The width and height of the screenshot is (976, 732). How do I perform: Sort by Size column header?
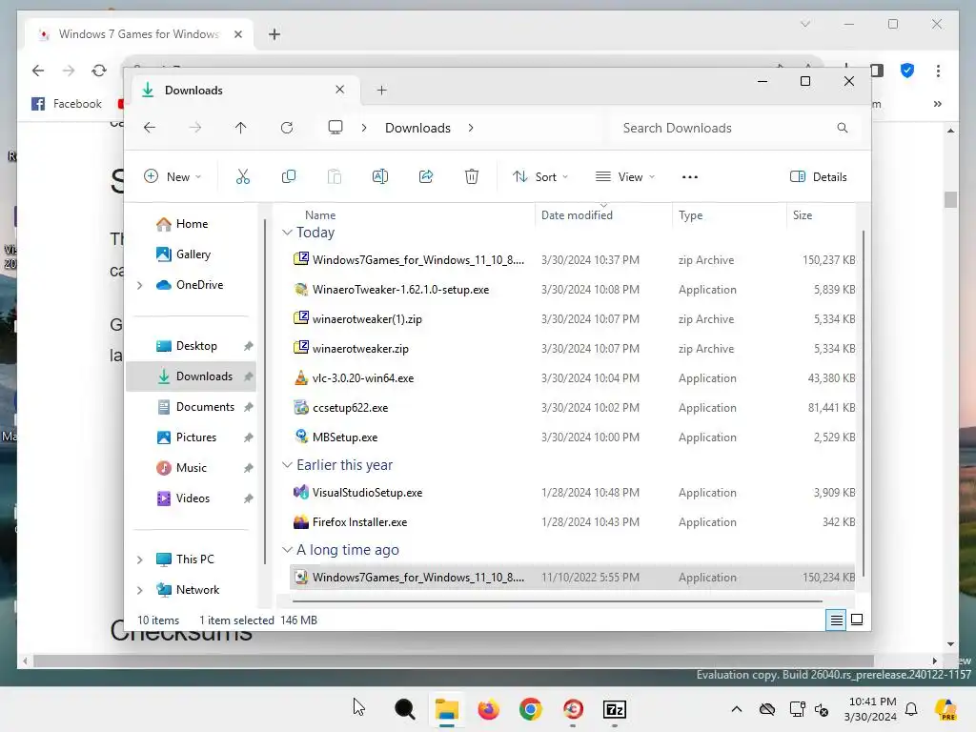pos(803,215)
